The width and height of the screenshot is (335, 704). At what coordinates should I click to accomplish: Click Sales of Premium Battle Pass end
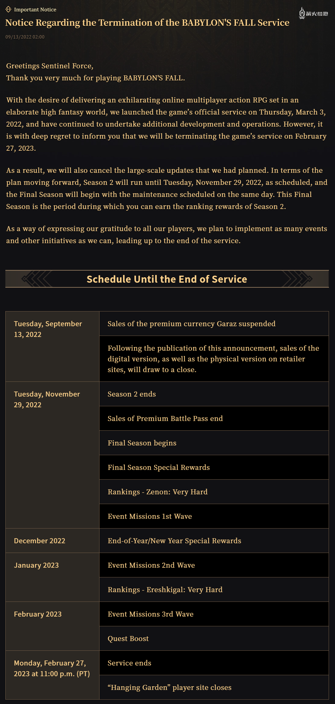click(165, 419)
